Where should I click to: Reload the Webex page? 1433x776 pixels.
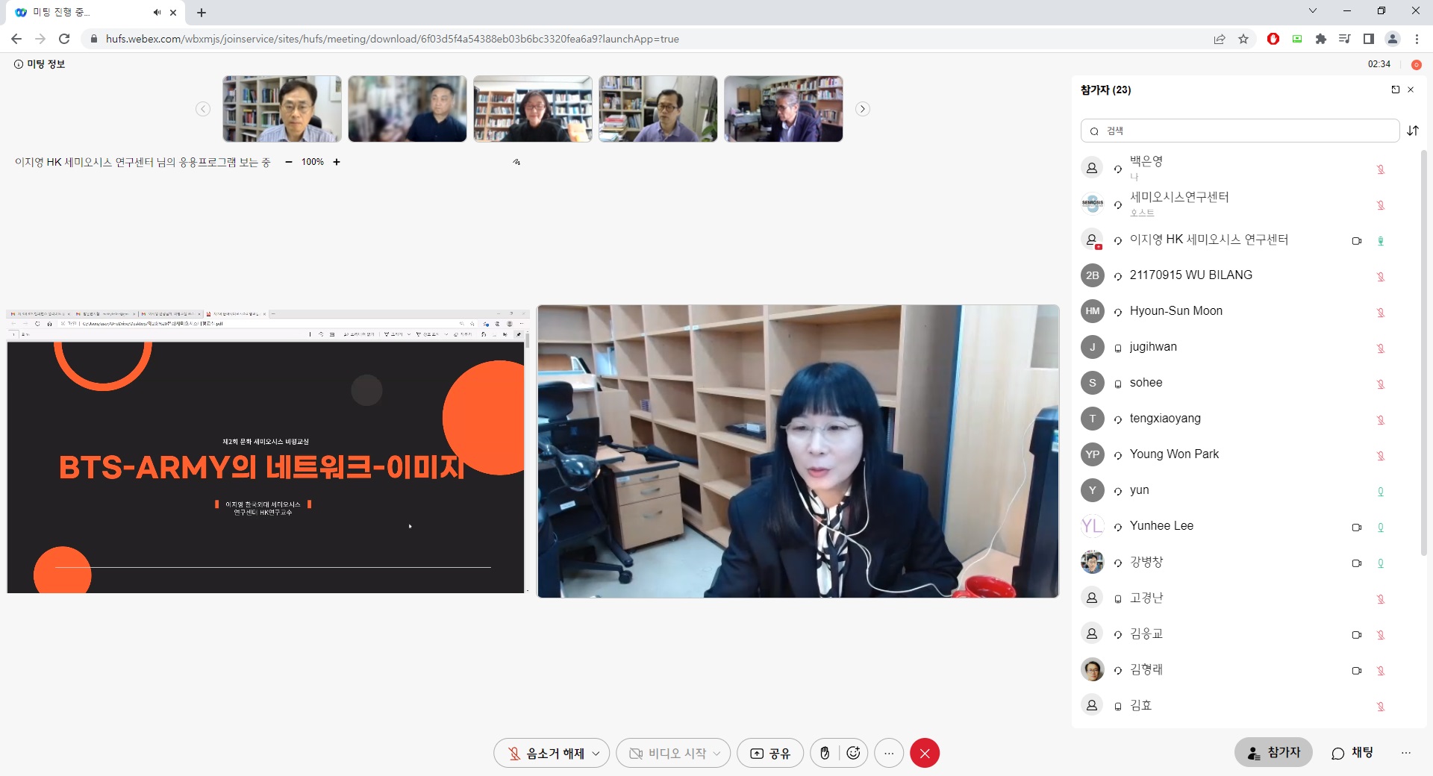pyautogui.click(x=64, y=39)
